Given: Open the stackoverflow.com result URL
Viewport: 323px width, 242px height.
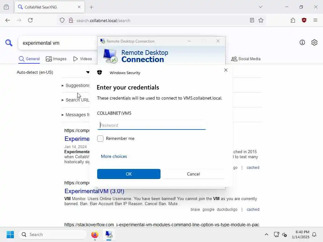Looking at the screenshot, I should [162, 224].
